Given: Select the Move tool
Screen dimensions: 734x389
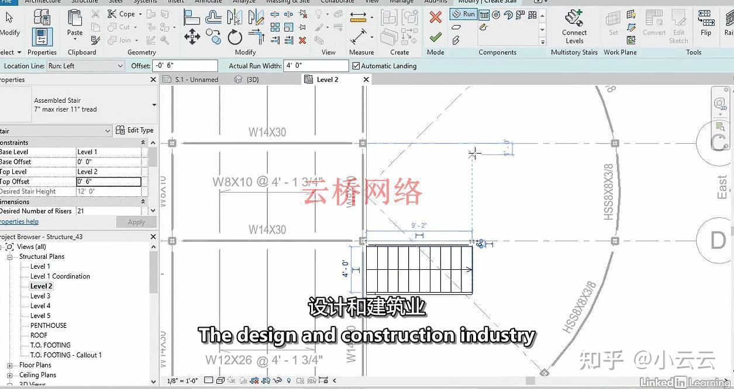Looking at the screenshot, I should click(x=192, y=38).
